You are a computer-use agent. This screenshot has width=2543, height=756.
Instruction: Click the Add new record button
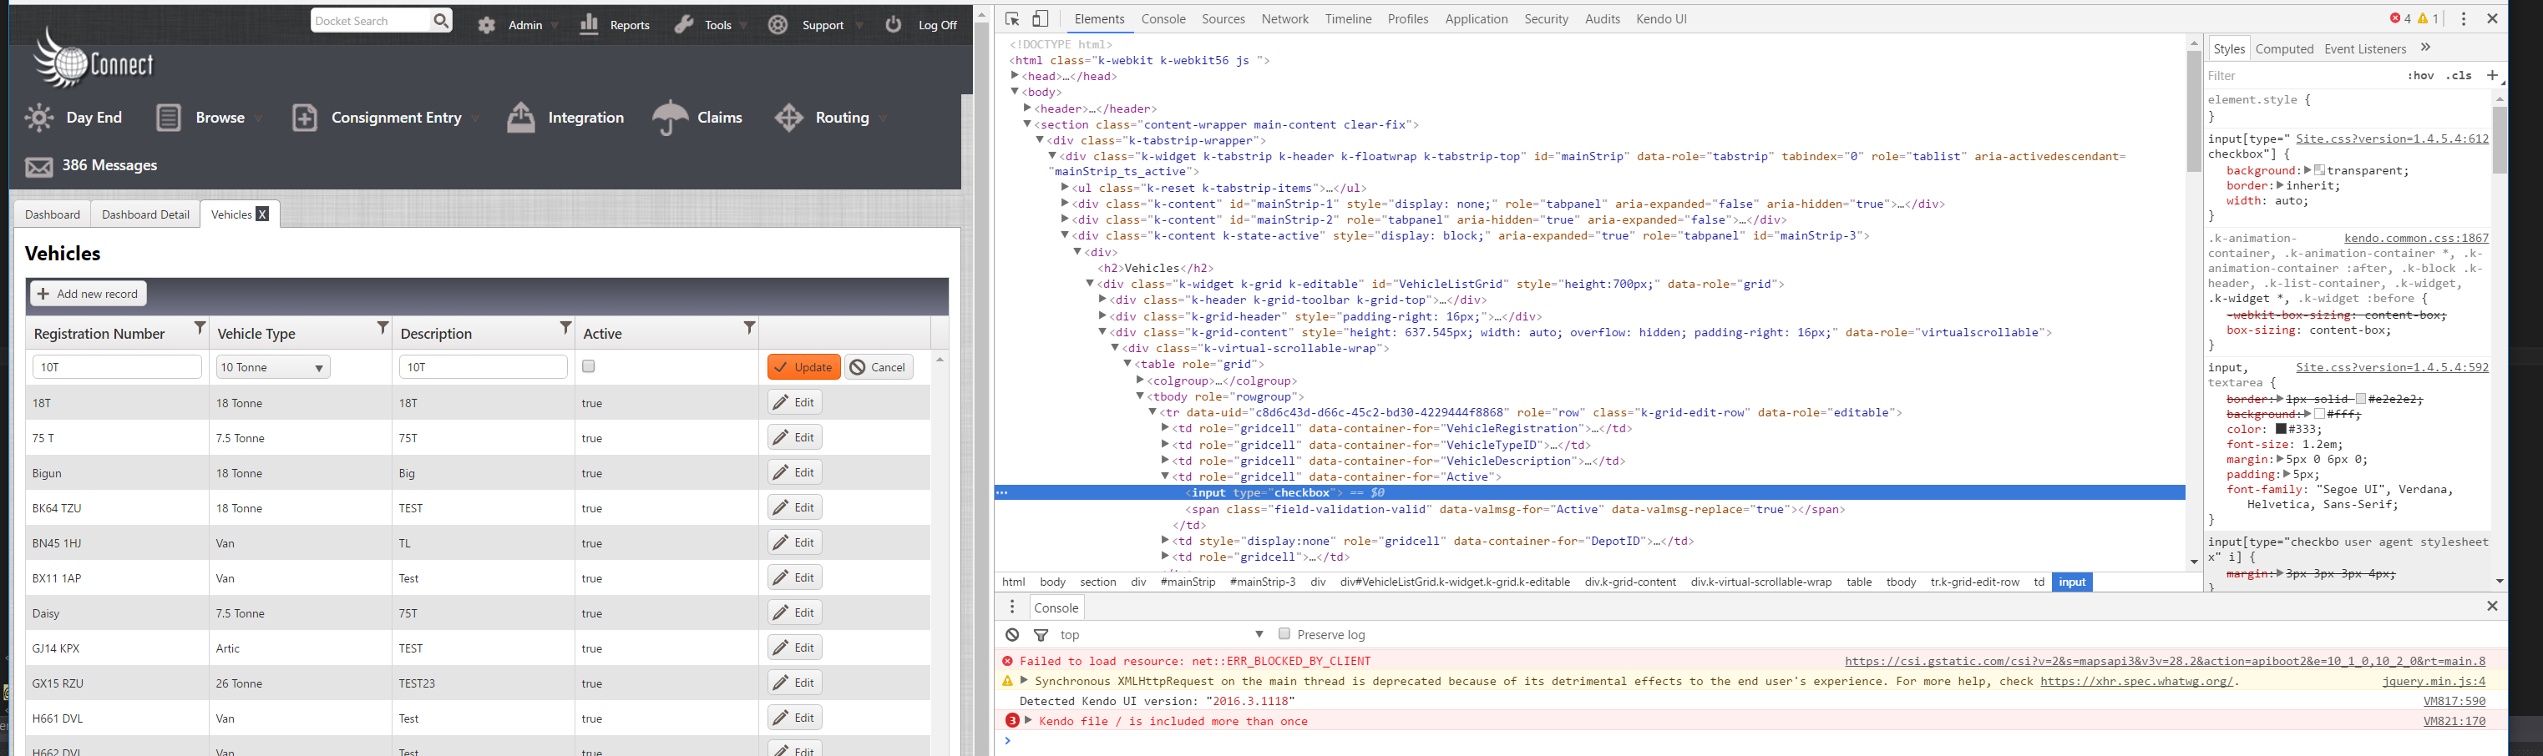coord(89,294)
